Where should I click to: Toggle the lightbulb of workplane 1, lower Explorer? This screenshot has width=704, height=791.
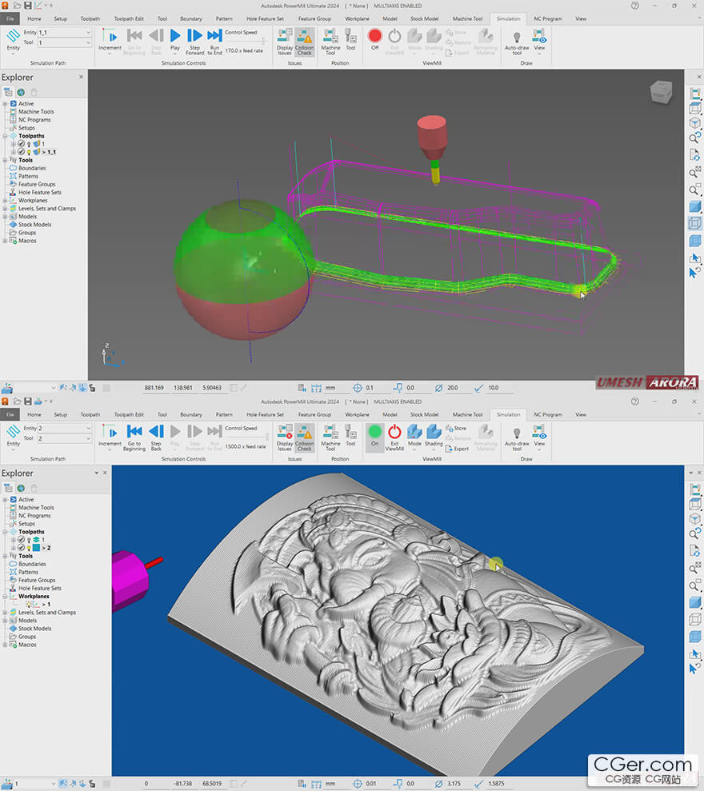(x=30, y=605)
